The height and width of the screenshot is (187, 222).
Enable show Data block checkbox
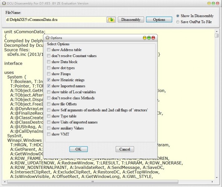pos(49,62)
